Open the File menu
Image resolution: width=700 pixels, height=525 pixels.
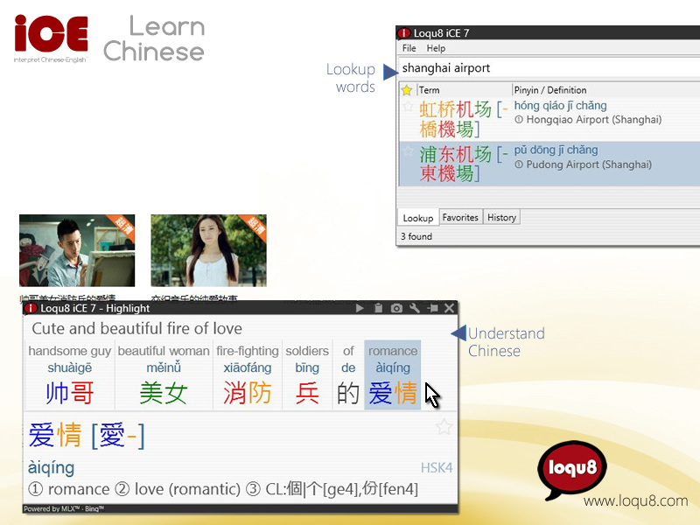click(x=409, y=48)
